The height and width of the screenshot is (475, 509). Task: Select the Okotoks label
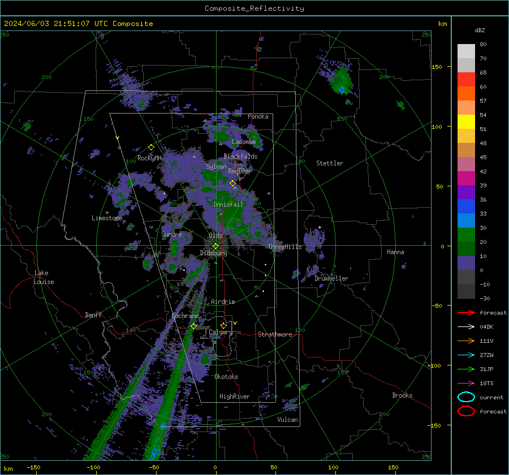226,377
